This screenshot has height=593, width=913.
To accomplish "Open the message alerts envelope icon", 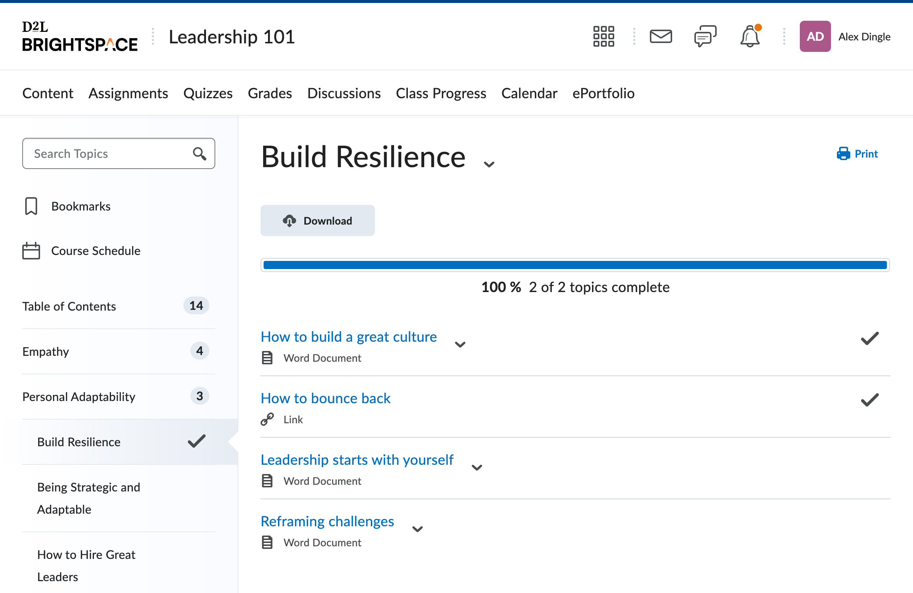I will click(x=661, y=36).
